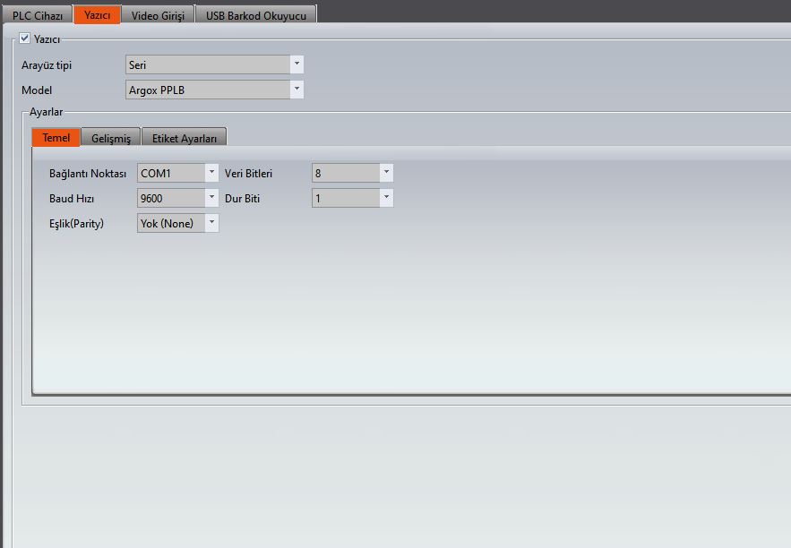Select the Temel settings tab
The height and width of the screenshot is (548, 791).
(x=56, y=138)
